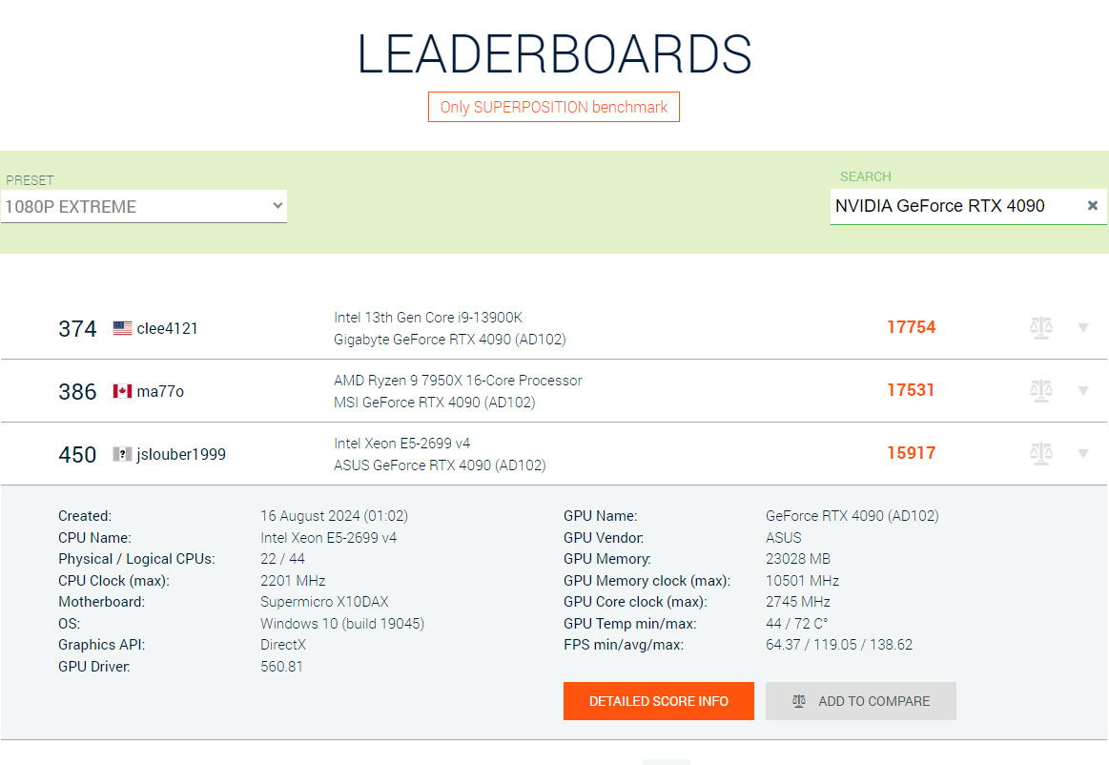Clear the search field with X icon

(x=1092, y=205)
